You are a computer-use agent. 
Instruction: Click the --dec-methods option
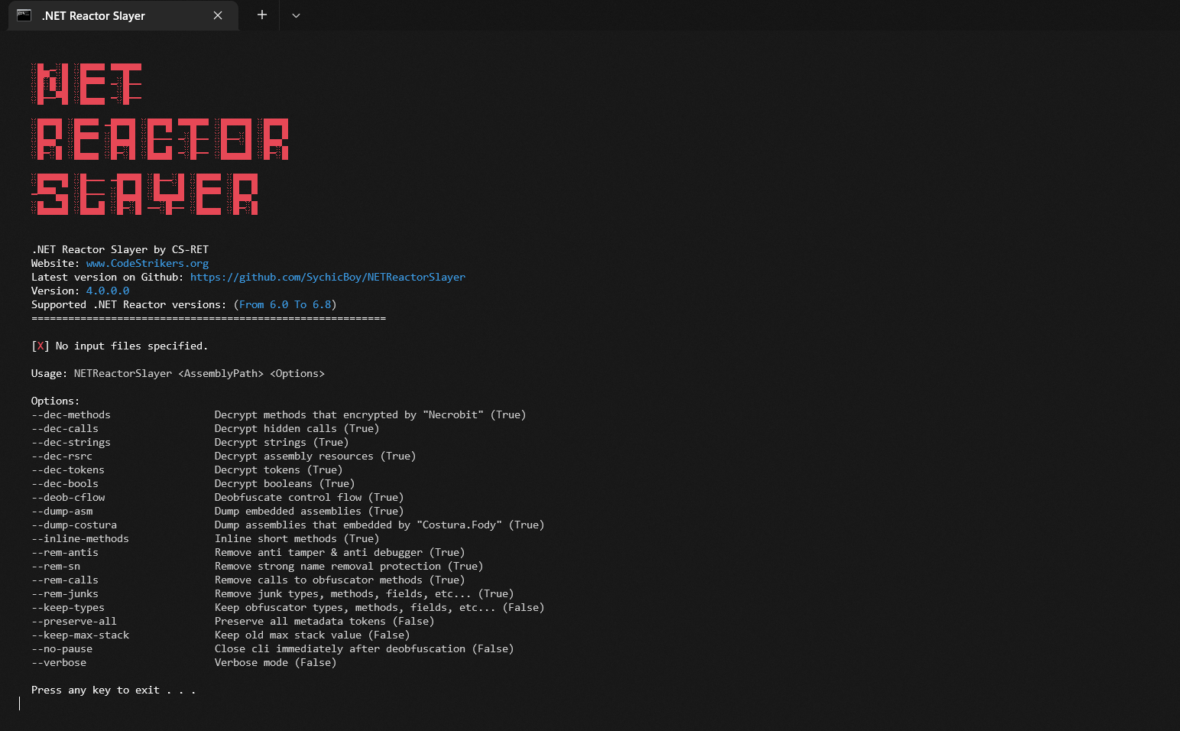[x=71, y=414]
